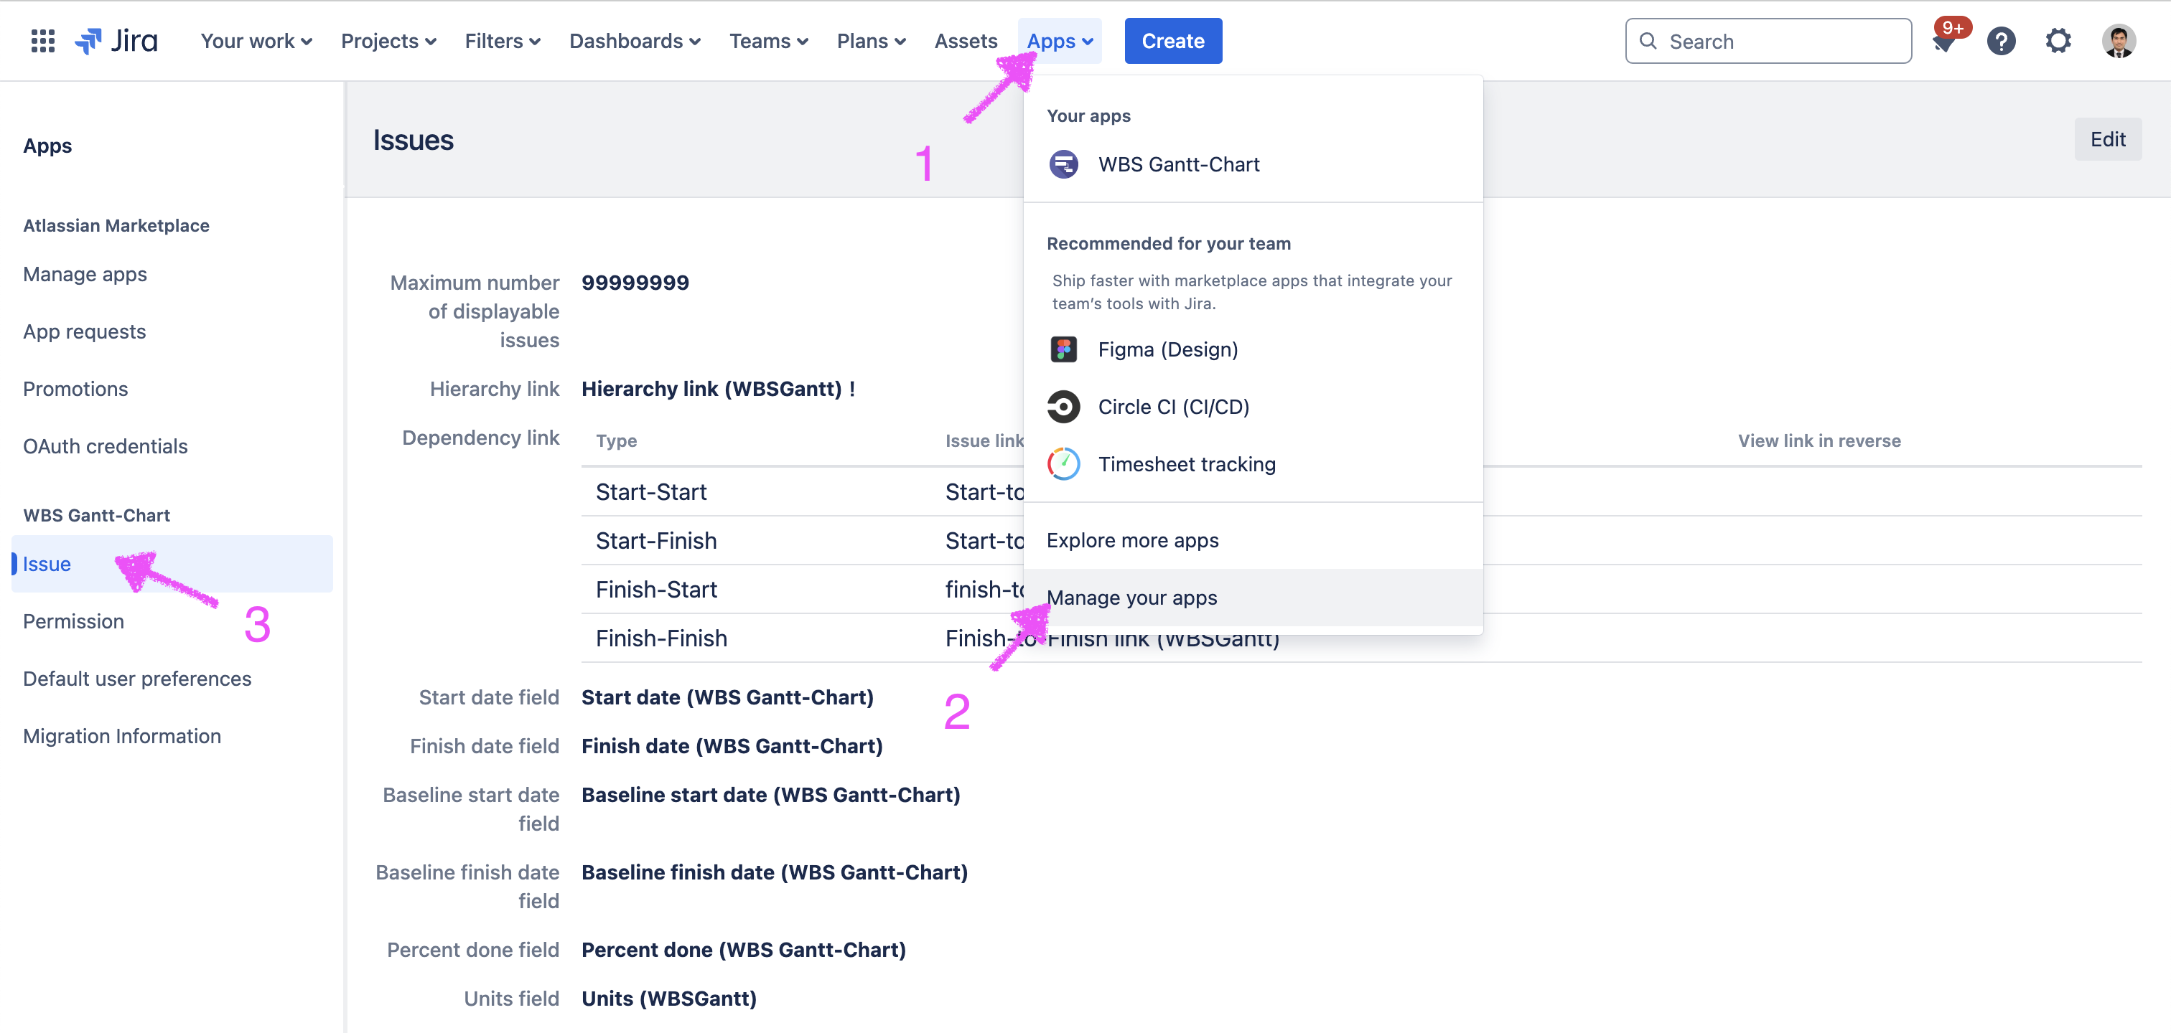Select Circle CI (CI/CD) recommended app
Screen dimensions: 2171x1033
pyautogui.click(x=1173, y=407)
